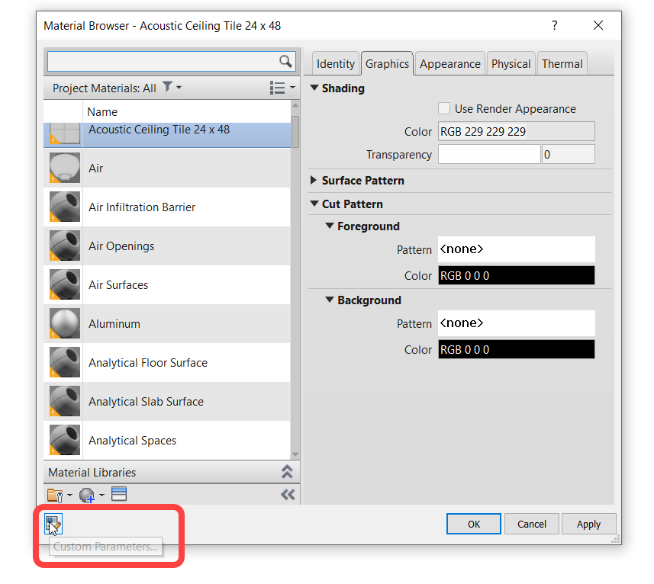Image resolution: width=654 pixels, height=584 pixels.
Task: Collapse the Shading section
Action: 314,88
